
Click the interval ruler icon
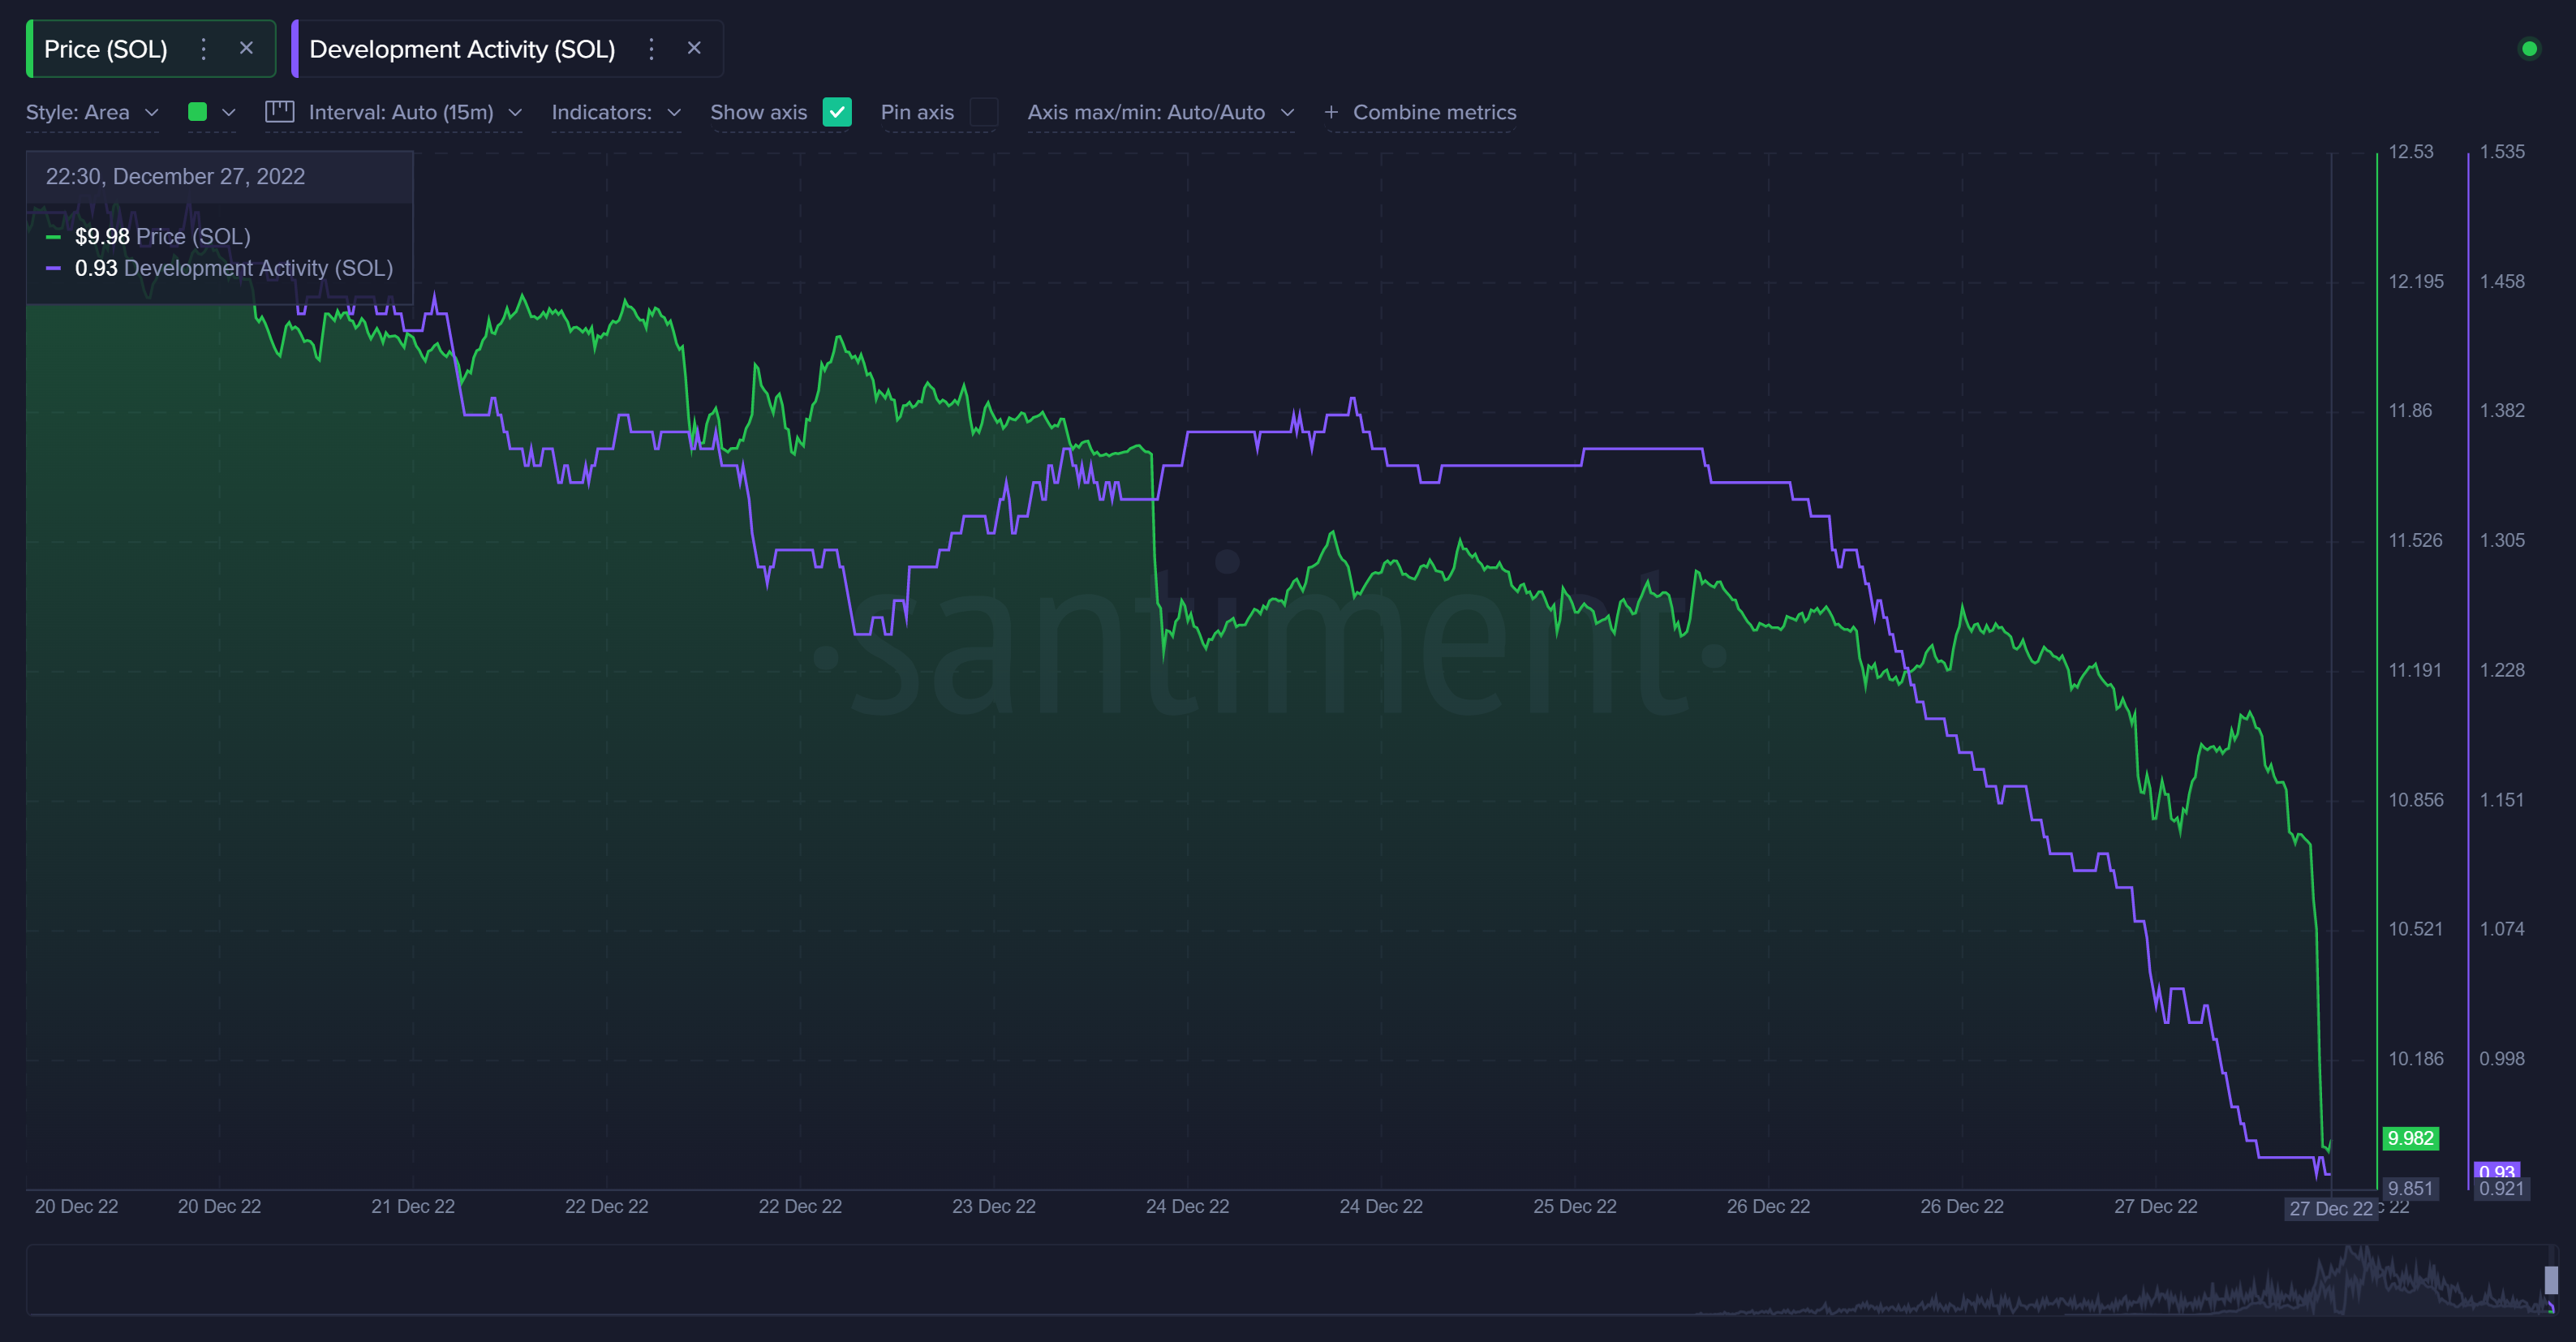[279, 112]
